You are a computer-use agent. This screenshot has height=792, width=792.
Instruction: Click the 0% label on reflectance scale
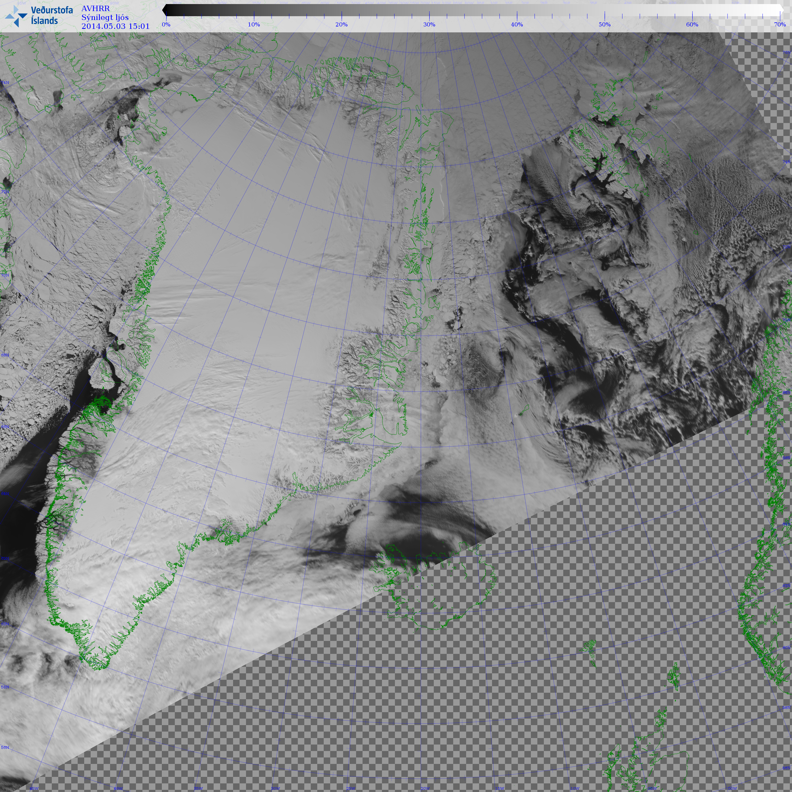click(x=166, y=25)
